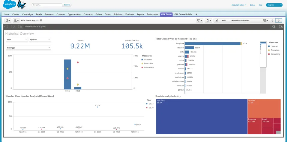The width and height of the screenshot is (287, 142).
Task: Click 'No selections applied' text
Action: (35, 27)
